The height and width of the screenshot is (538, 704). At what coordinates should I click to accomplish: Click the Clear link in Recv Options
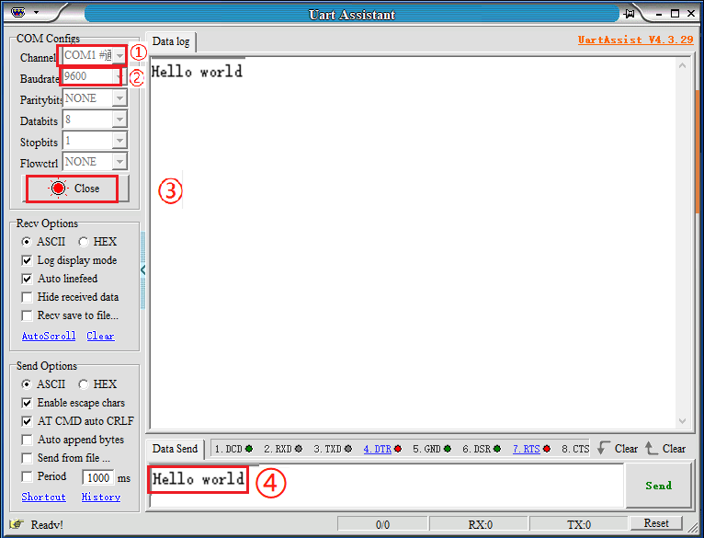click(100, 336)
